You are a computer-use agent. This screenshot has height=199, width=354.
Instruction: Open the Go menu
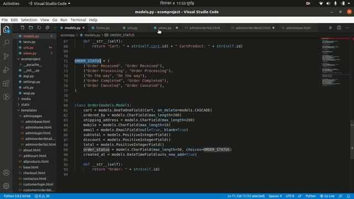[x=55, y=20]
